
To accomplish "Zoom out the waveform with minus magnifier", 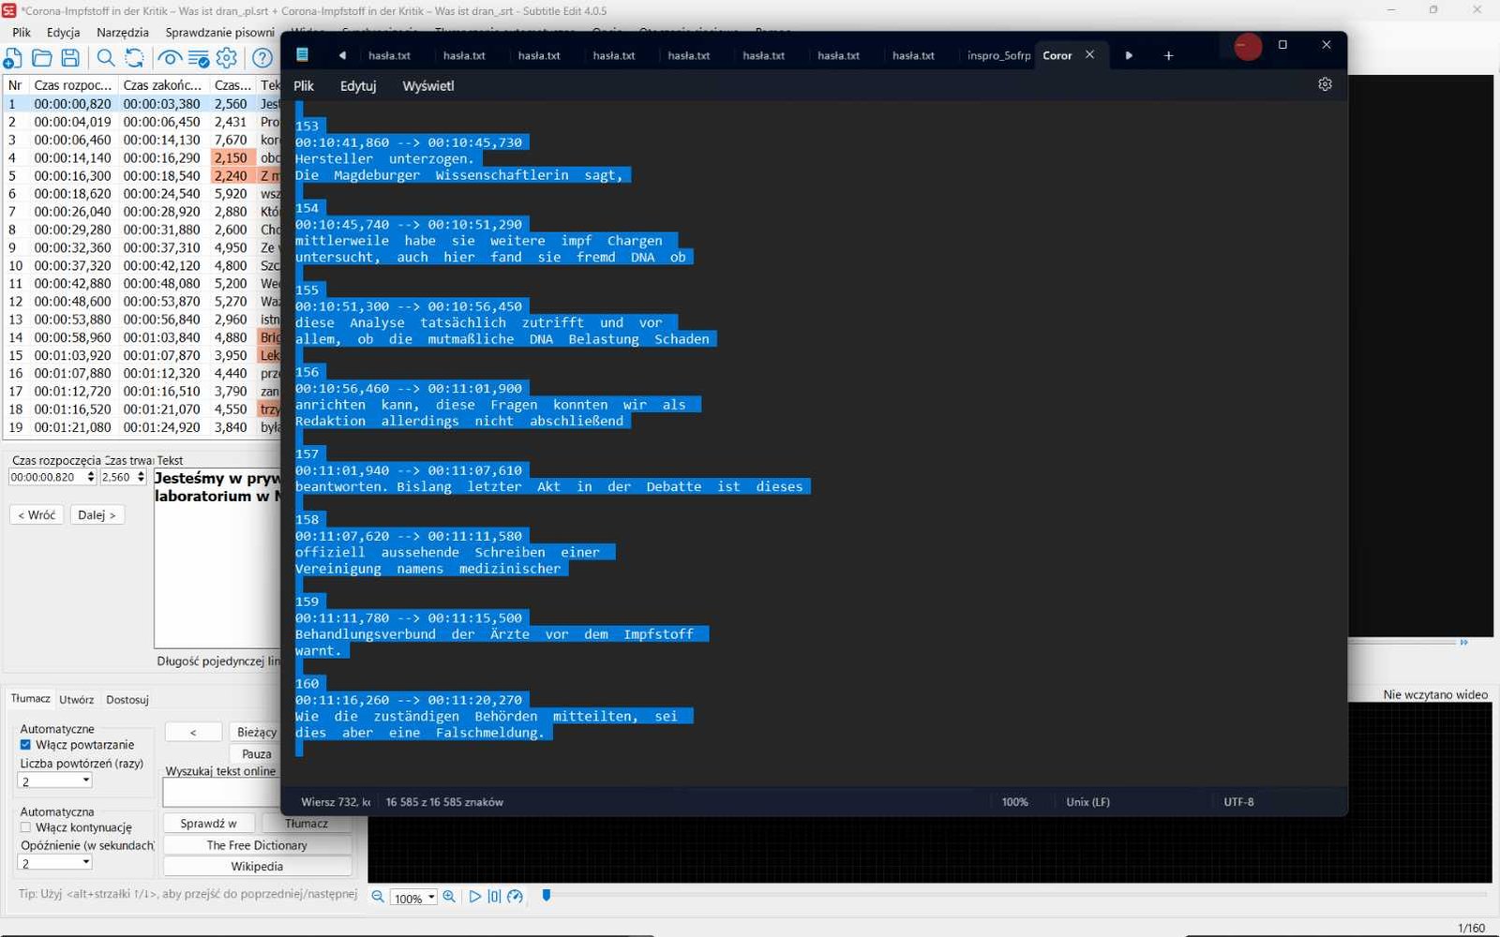I will (x=378, y=897).
